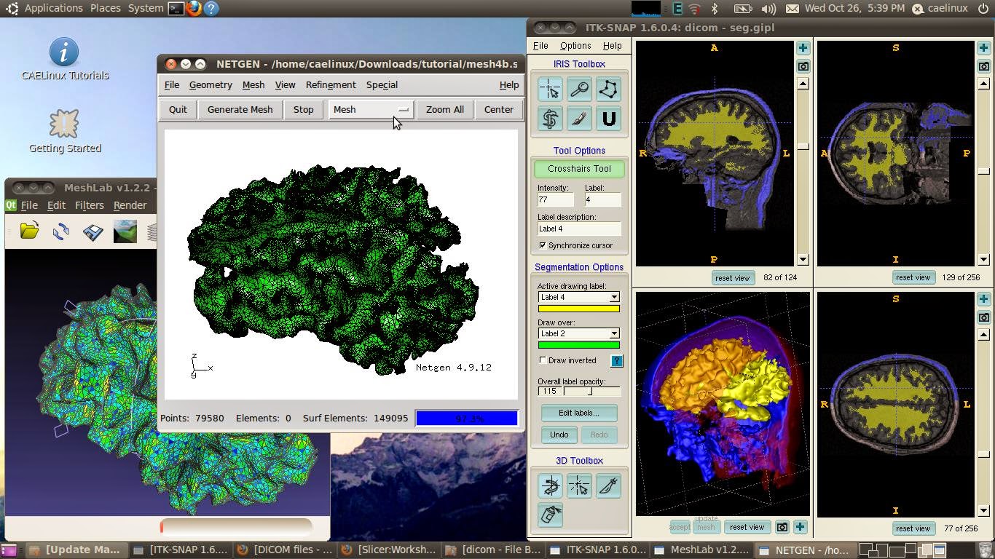Select the 3D trackball rotate tool
The image size is (995, 559).
coord(550,485)
